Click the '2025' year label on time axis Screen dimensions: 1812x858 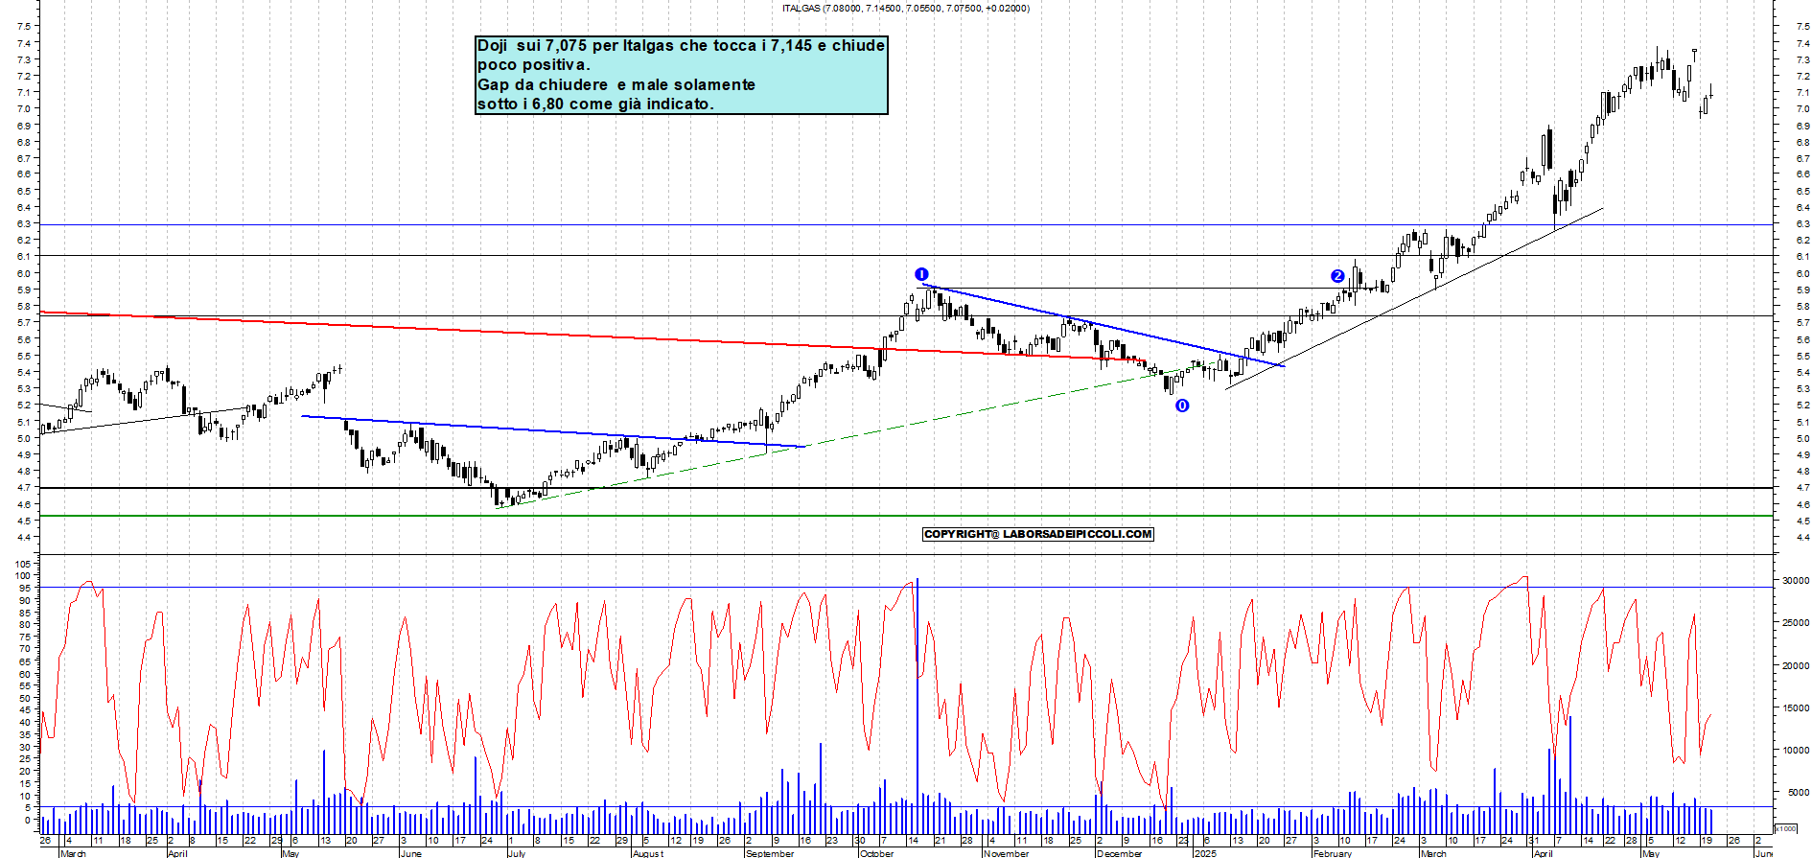point(1205,853)
